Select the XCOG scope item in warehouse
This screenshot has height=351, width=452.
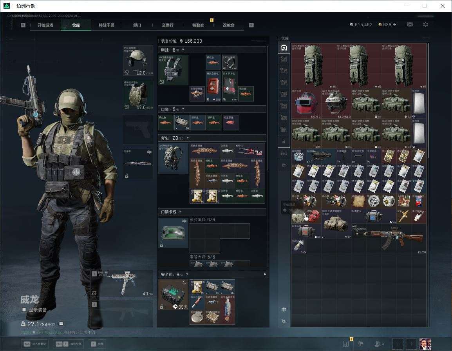coord(321,156)
